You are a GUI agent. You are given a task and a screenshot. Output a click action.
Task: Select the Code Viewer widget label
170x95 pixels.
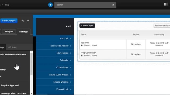coord(62,68)
